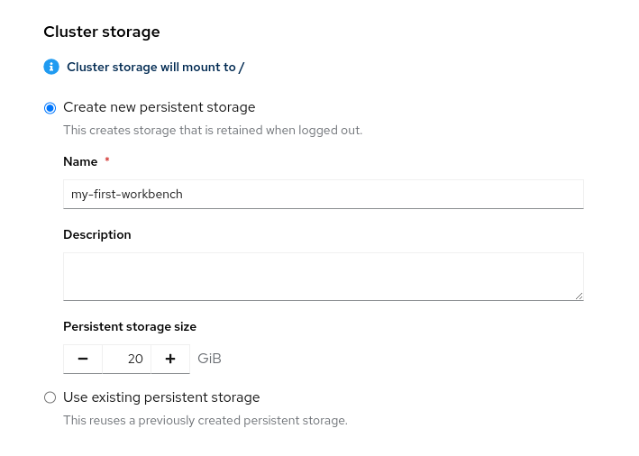Select the Use existing persistent storage radio
The height and width of the screenshot is (456, 639).
50,397
